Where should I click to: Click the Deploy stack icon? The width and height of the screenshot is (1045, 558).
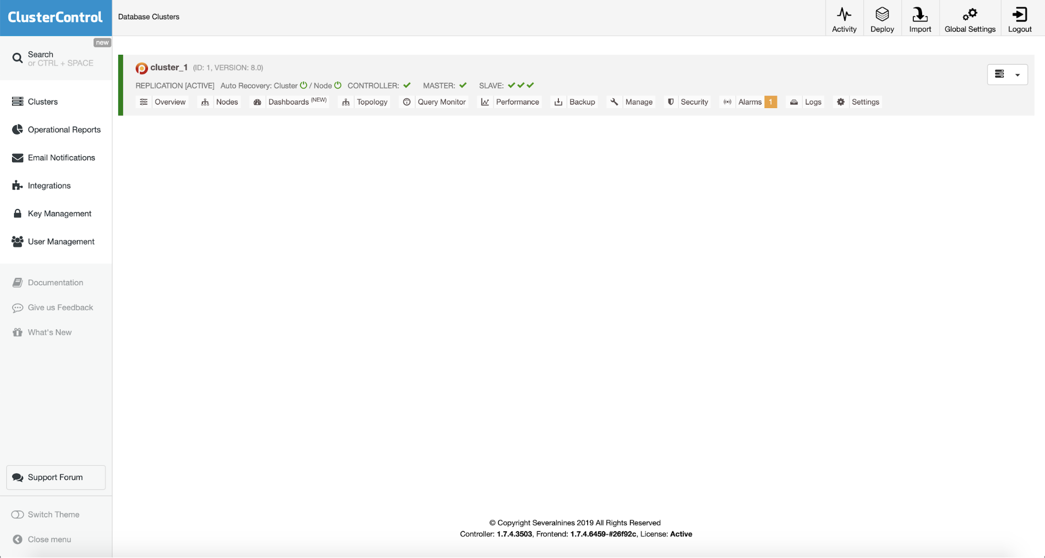coord(882,14)
